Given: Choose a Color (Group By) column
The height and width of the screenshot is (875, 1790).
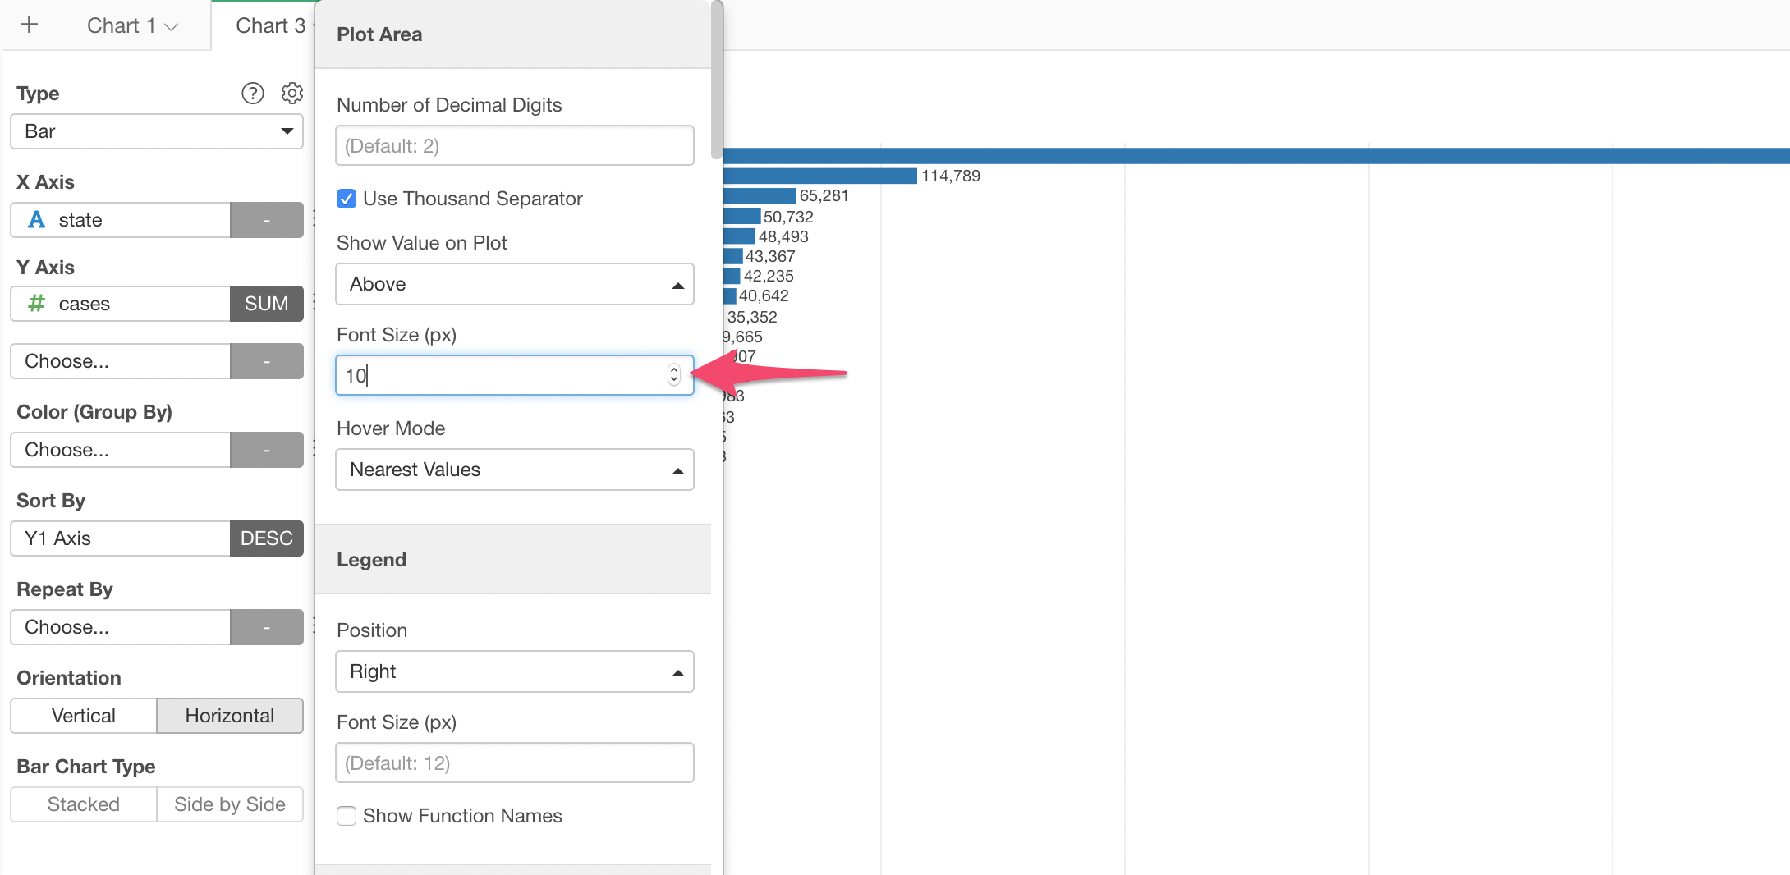Looking at the screenshot, I should [x=121, y=450].
